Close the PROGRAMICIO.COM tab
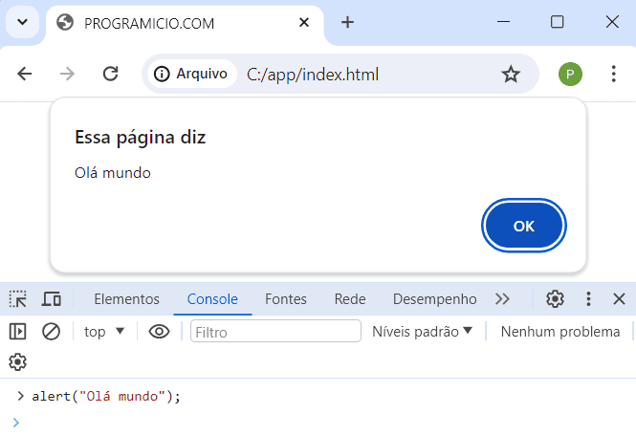The width and height of the screenshot is (636, 436). click(x=304, y=22)
